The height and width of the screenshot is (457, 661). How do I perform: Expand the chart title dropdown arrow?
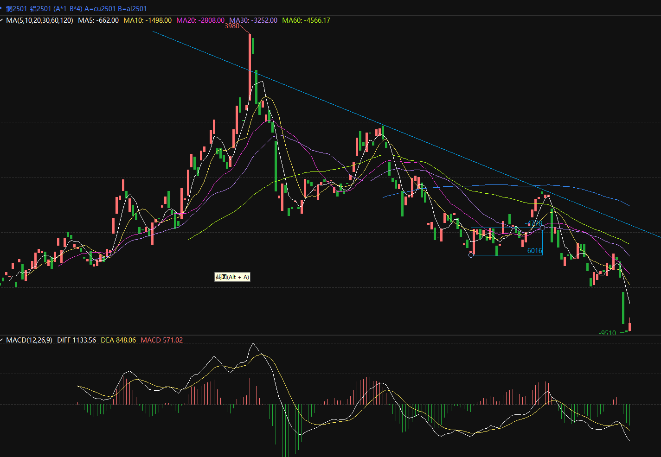pyautogui.click(x=1, y=8)
